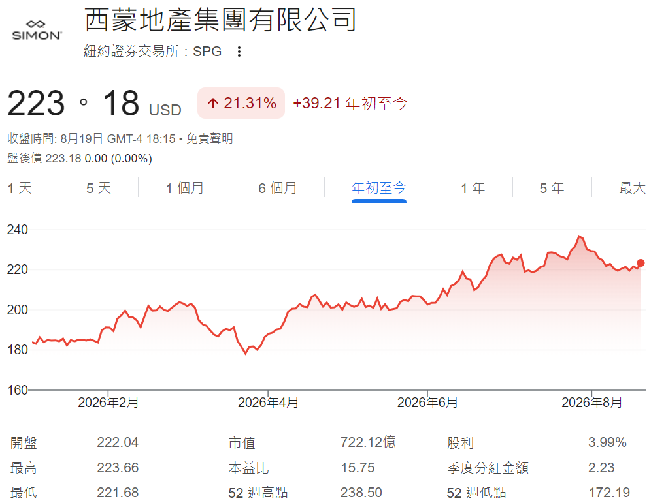The width and height of the screenshot is (649, 503).
Task: Click the 本益比 label
Action: coord(249,468)
